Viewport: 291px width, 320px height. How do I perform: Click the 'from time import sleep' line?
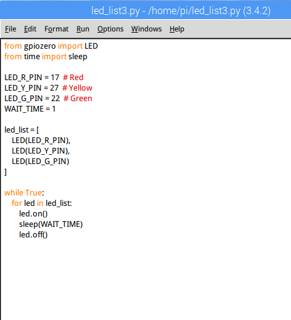click(x=46, y=57)
